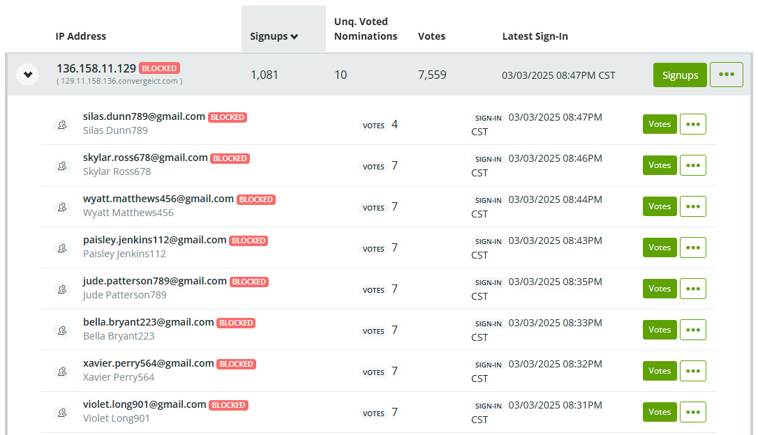Viewport: 758px width, 435px height.
Task: Open three-dot menu for Violet Long901
Action: pyautogui.click(x=692, y=412)
